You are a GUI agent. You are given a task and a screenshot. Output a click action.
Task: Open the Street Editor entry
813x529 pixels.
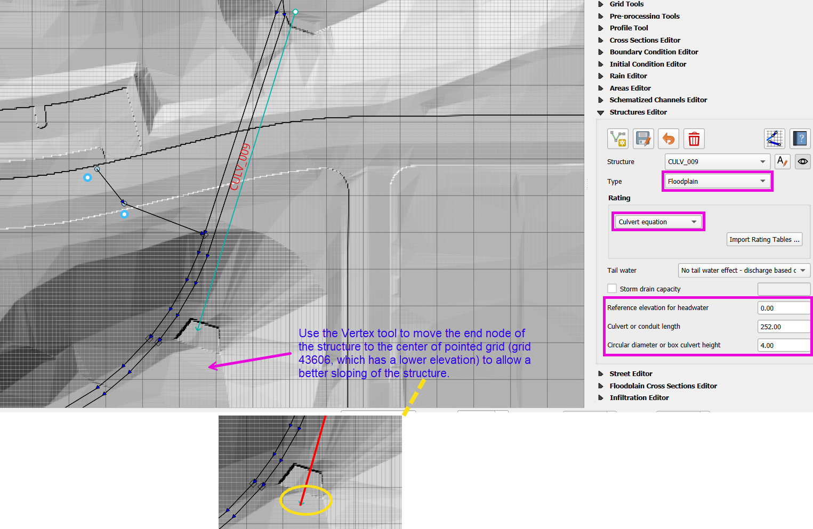(x=631, y=373)
